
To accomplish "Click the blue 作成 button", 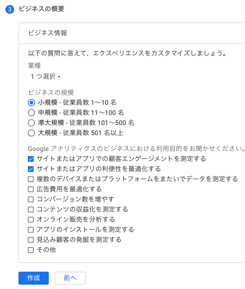I will pyautogui.click(x=34, y=278).
